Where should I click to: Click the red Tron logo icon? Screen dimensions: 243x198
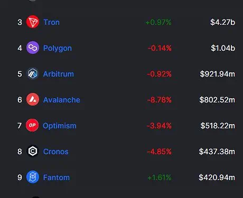click(33, 22)
